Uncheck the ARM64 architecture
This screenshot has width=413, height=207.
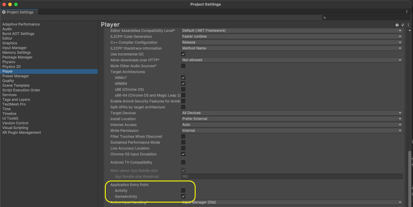[183, 84]
